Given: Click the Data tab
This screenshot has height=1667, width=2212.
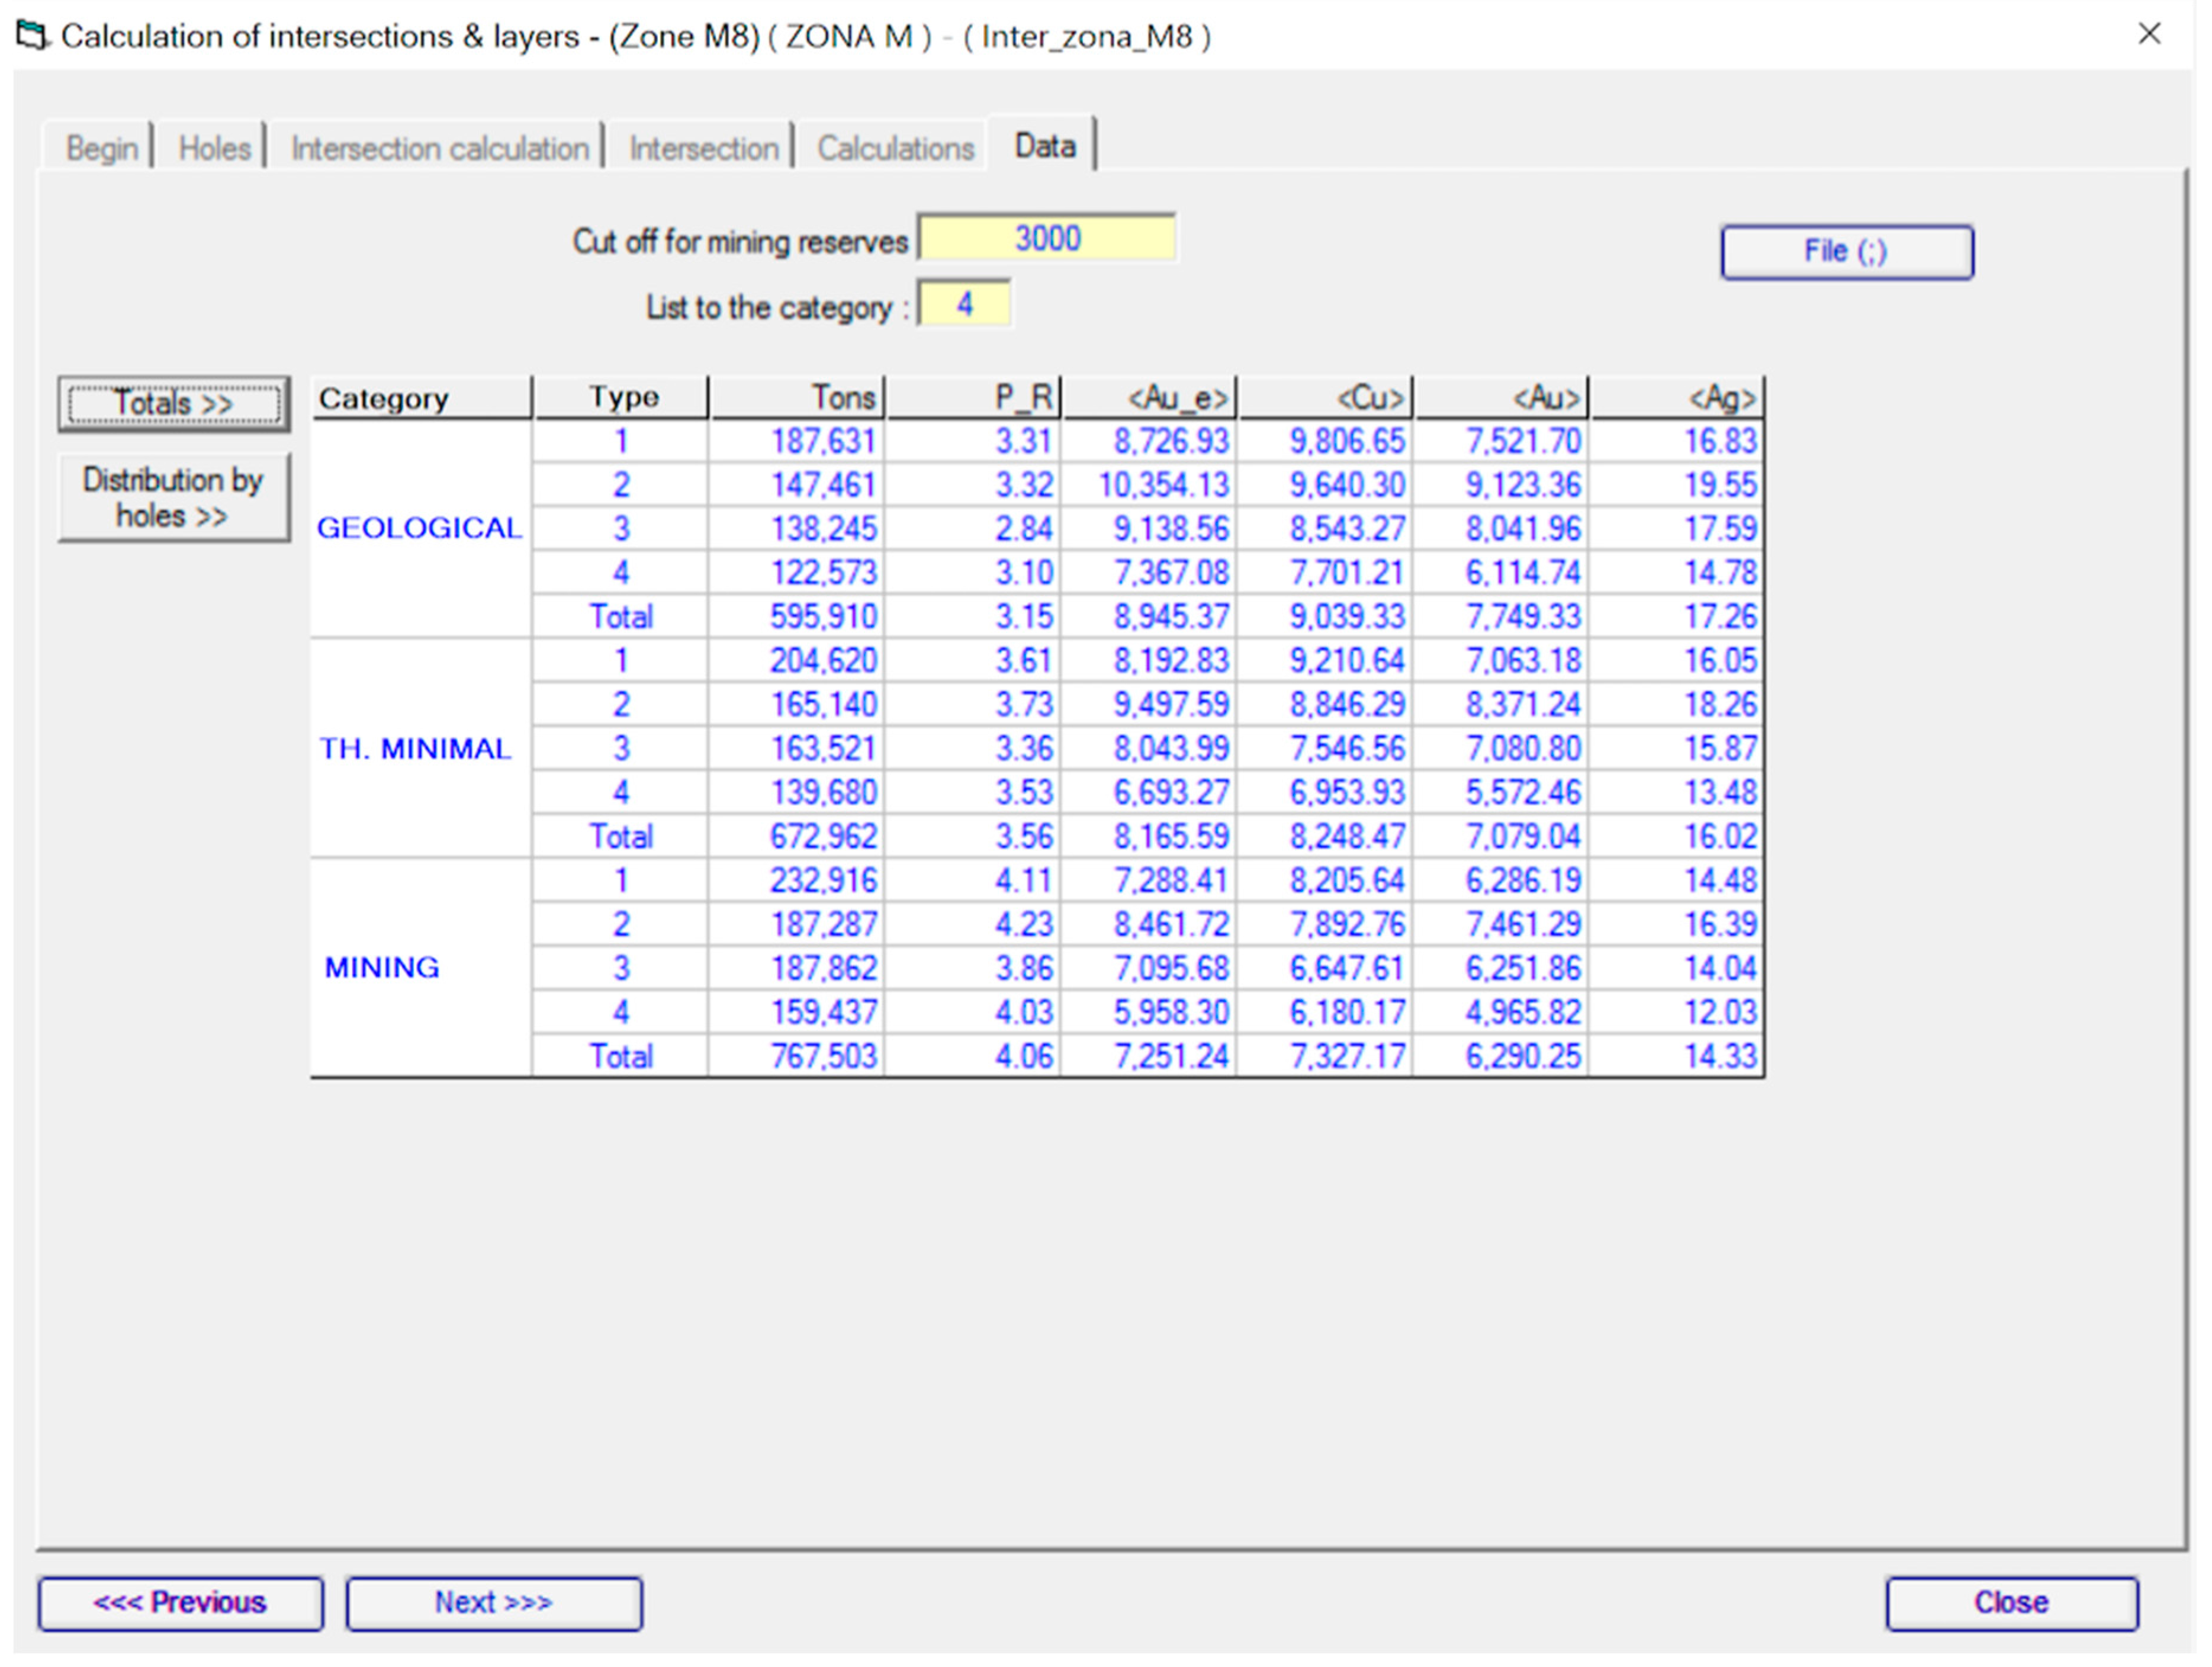Looking at the screenshot, I should 1045,146.
